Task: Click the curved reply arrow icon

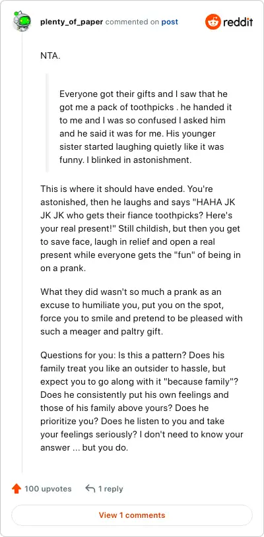Action: click(x=90, y=489)
